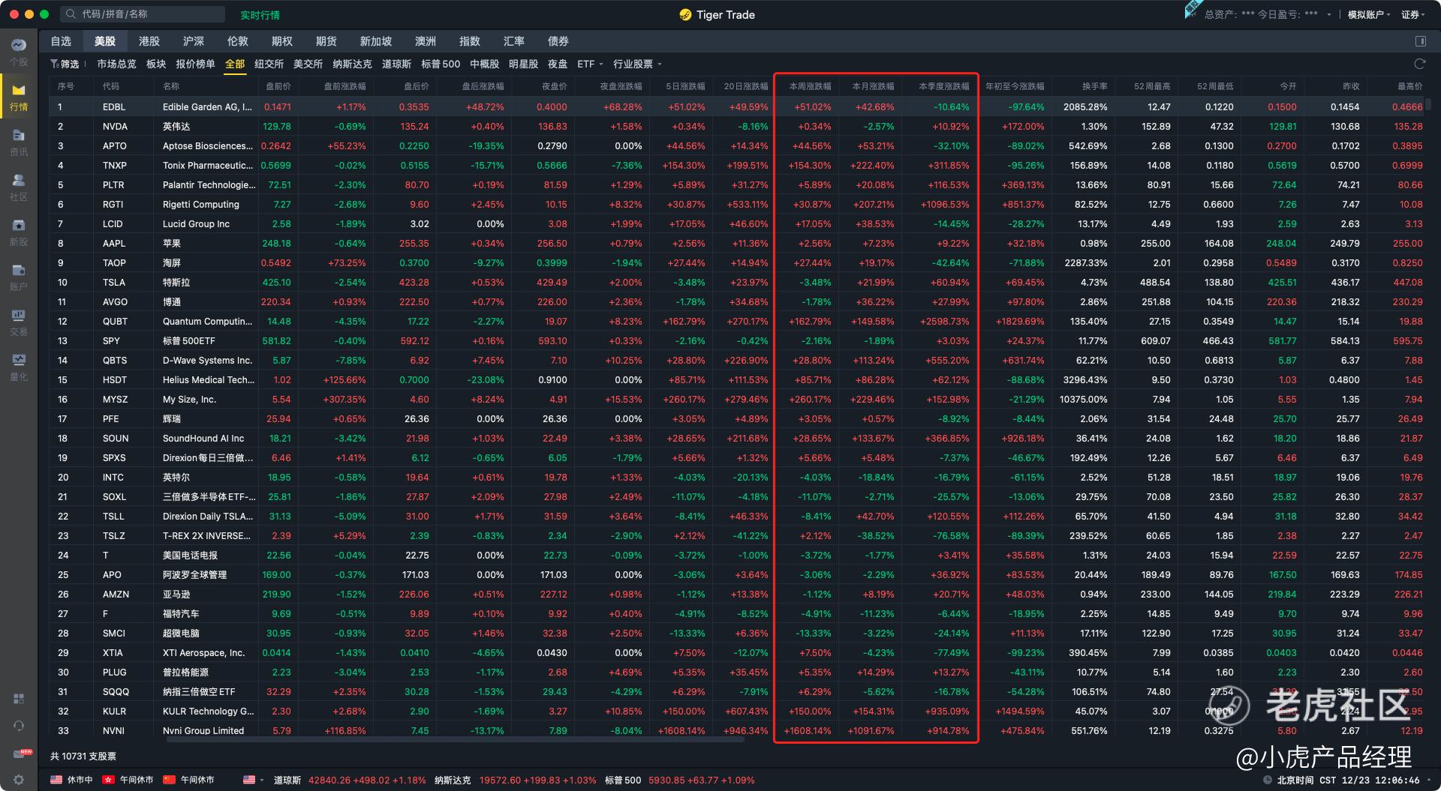
Task: Open the 交易 trade sidebar icon
Action: (x=19, y=321)
